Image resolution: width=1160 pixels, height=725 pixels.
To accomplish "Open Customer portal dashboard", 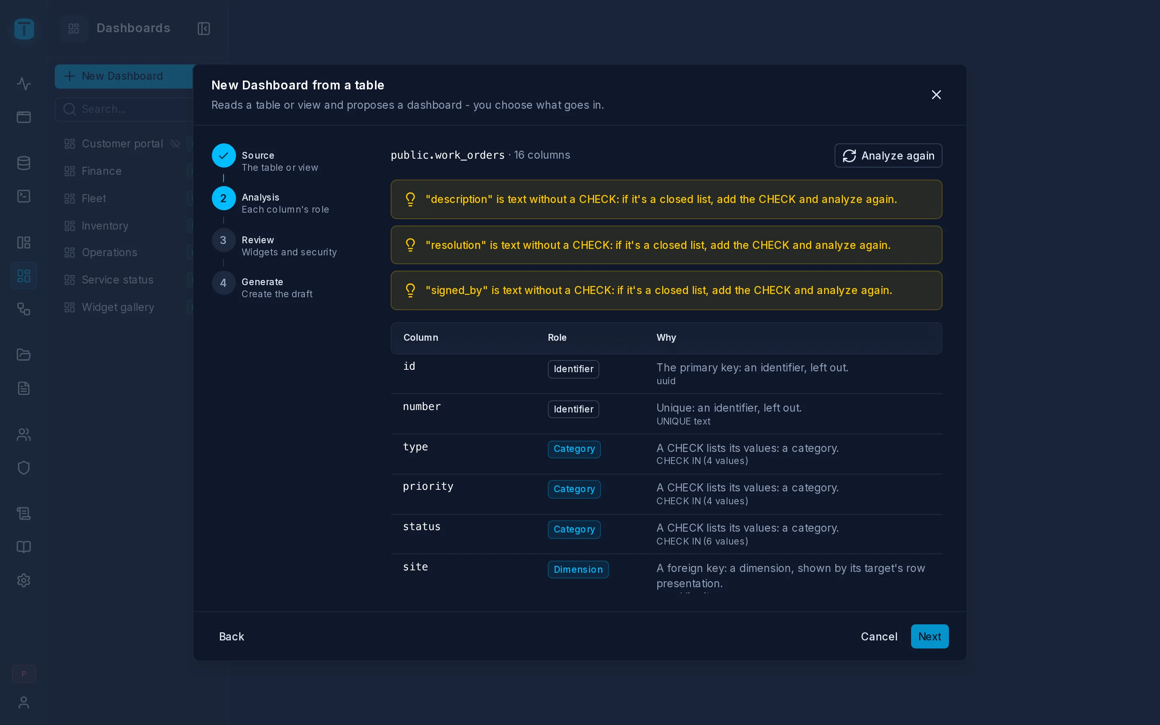I will click(122, 144).
